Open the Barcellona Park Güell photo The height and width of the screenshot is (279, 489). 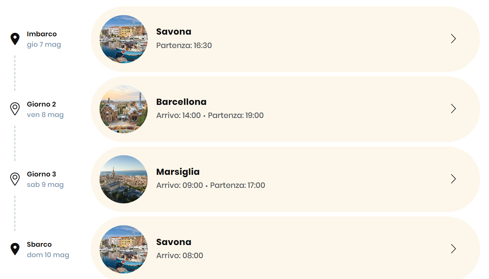[124, 109]
